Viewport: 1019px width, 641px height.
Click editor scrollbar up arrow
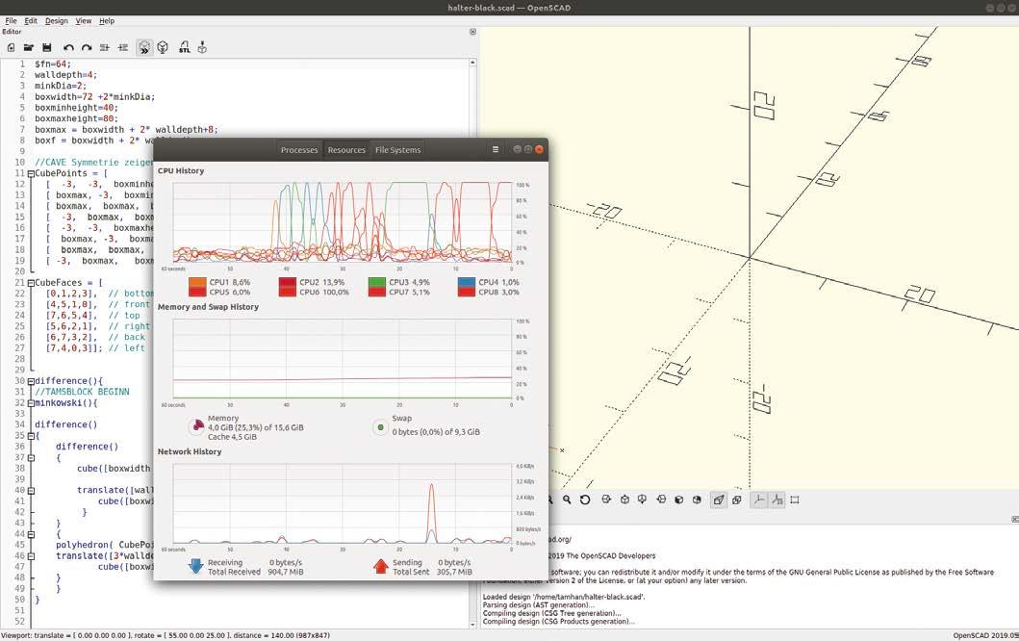472,63
